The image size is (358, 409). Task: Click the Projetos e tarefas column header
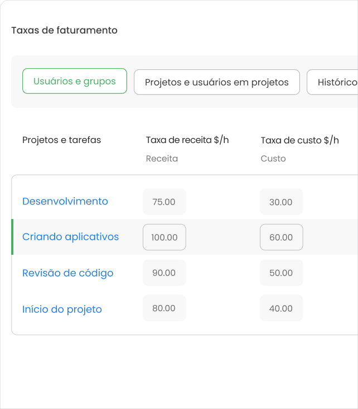coord(61,140)
